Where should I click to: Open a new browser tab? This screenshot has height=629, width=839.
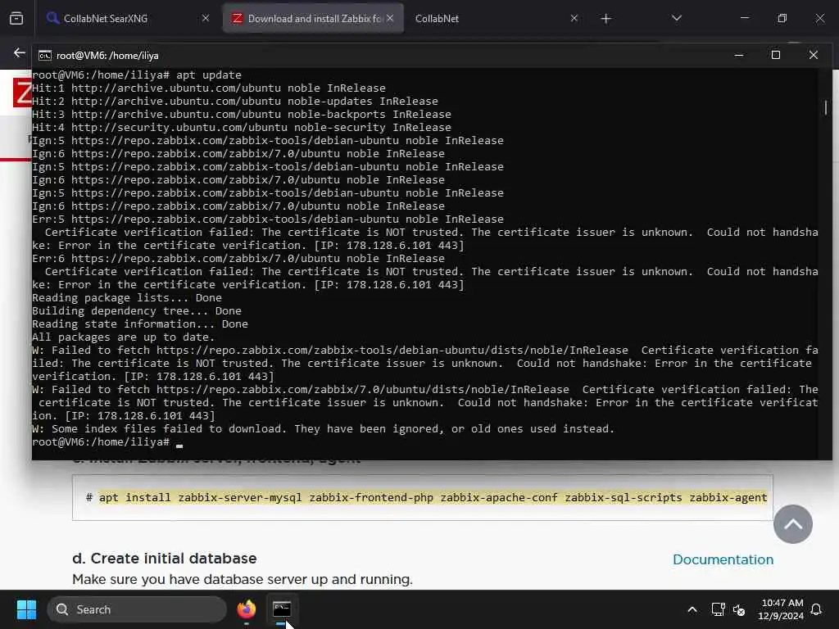click(605, 19)
